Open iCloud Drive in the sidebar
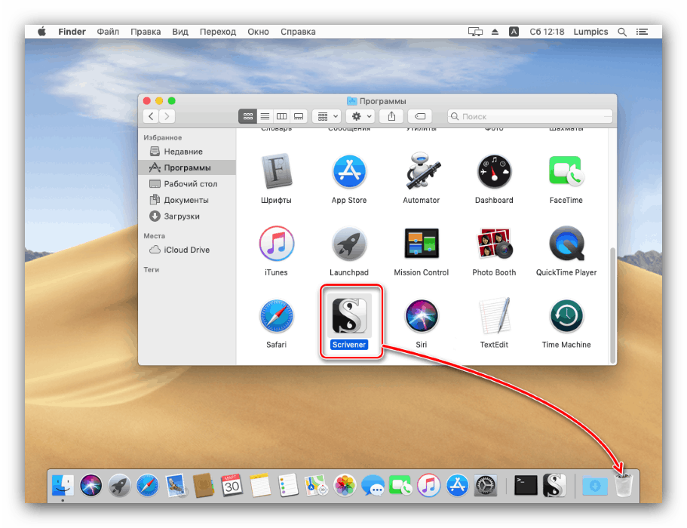This screenshot has height=528, width=687. [x=187, y=250]
